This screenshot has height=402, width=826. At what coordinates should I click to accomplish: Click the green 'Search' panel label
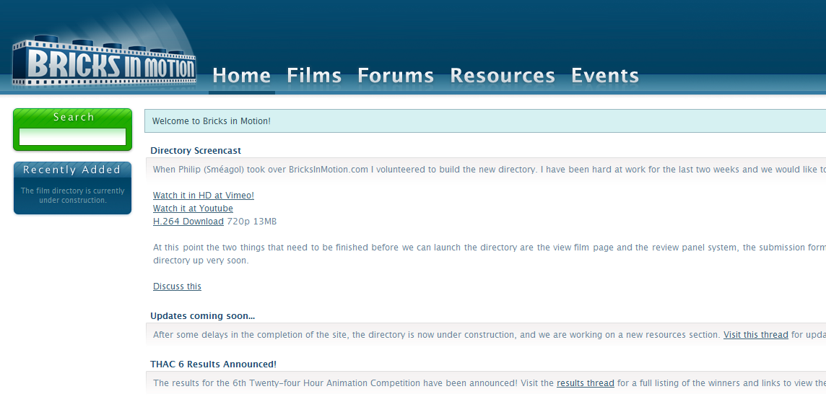[73, 117]
